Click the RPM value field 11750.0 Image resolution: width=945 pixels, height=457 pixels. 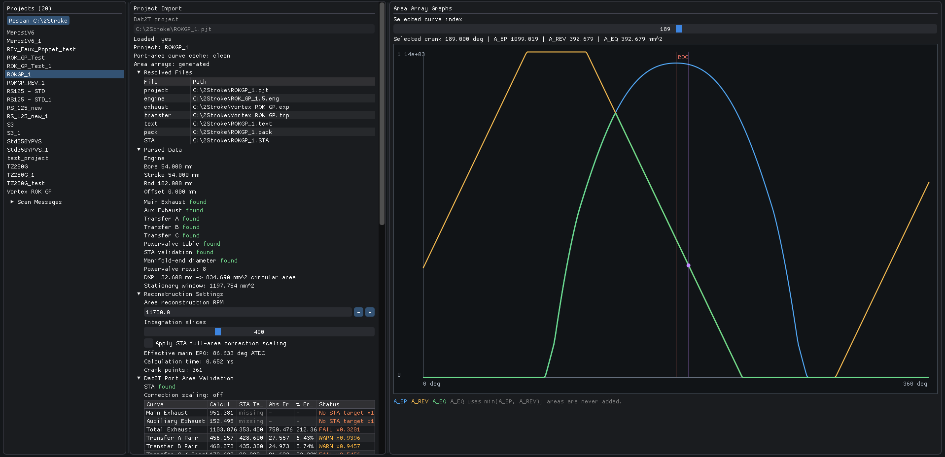click(248, 312)
